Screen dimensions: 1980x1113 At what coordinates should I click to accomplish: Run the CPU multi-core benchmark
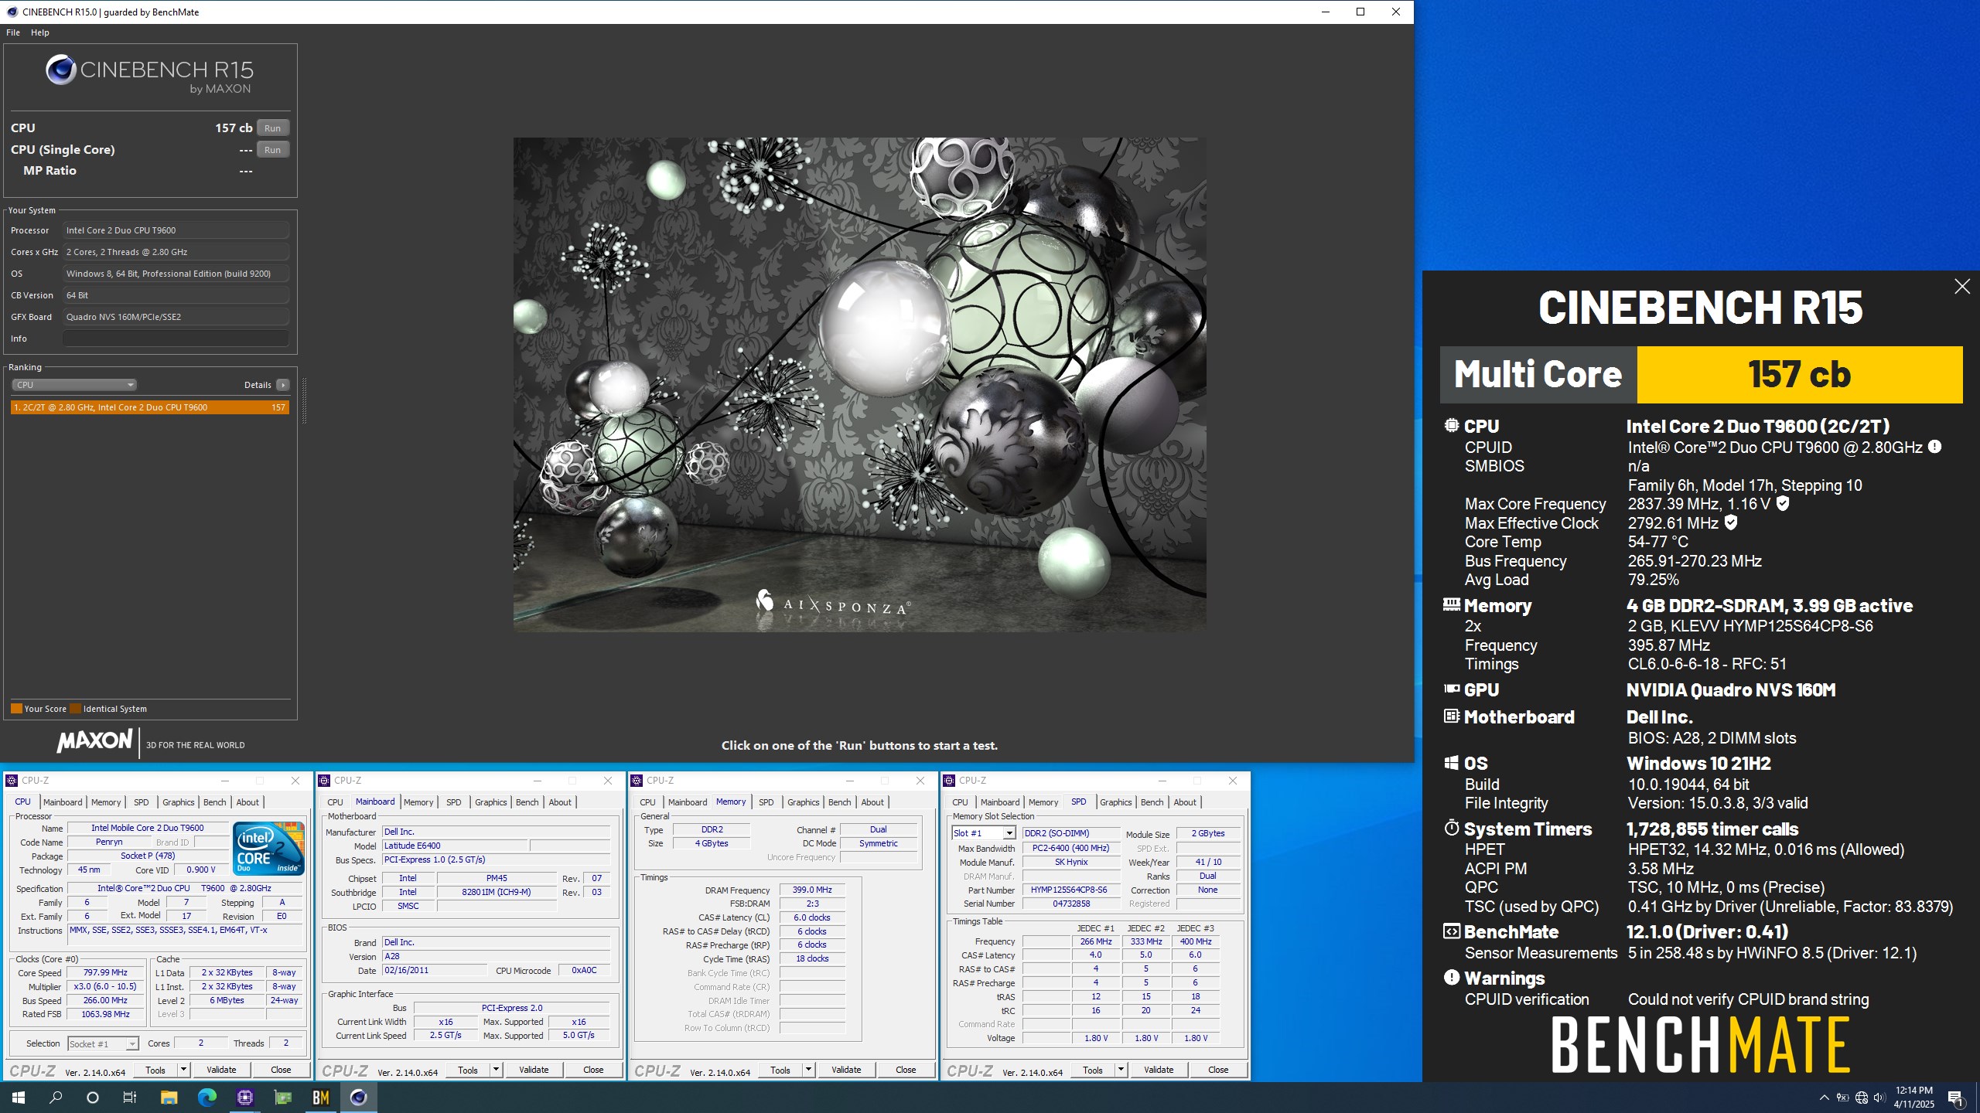[273, 128]
